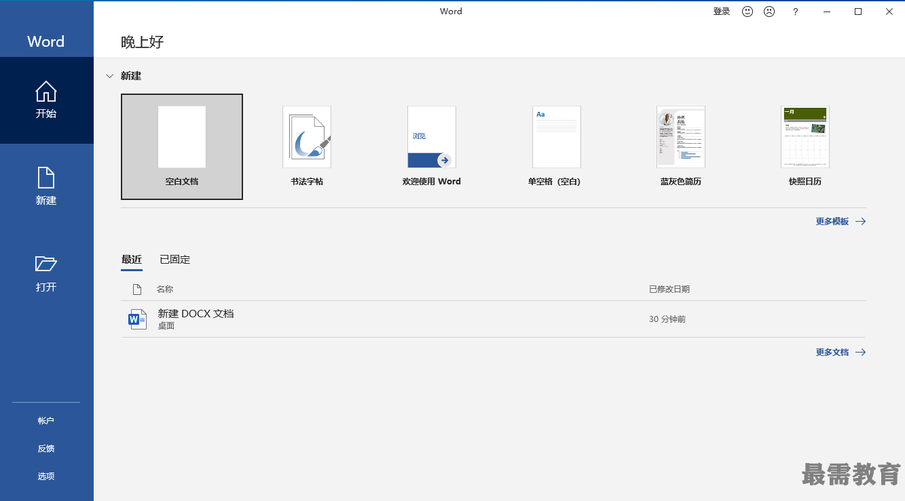Open the 更多模板 link
The height and width of the screenshot is (501, 905).
tap(841, 222)
